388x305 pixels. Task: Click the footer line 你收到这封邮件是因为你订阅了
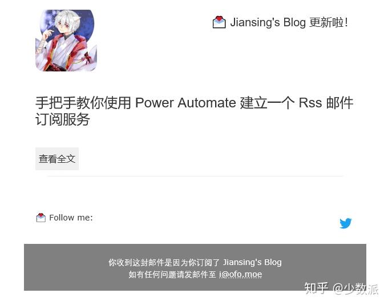coord(164,262)
